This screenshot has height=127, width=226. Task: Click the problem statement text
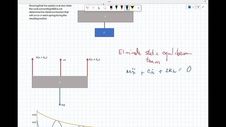50,12
